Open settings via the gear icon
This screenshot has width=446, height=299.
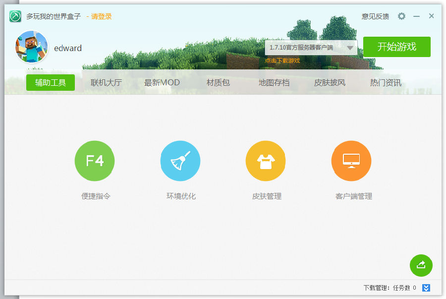(401, 16)
